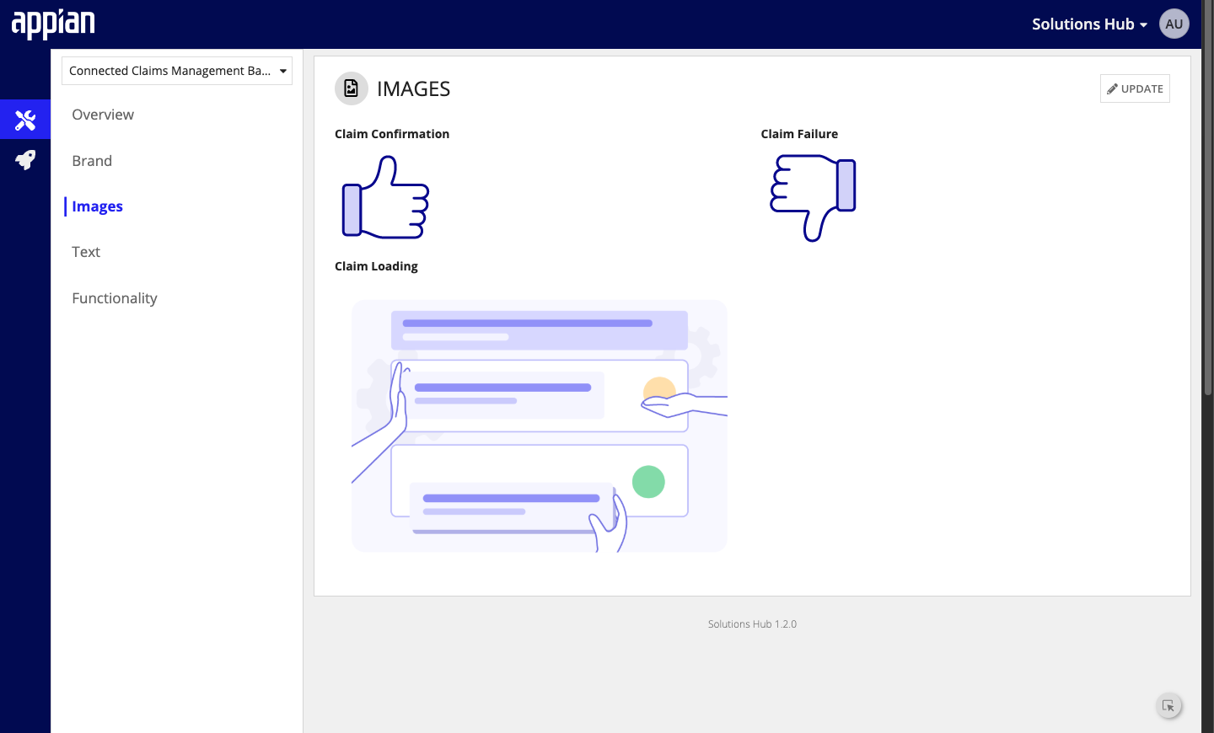Click the Appian logo
The height and width of the screenshot is (733, 1214).
(53, 24)
